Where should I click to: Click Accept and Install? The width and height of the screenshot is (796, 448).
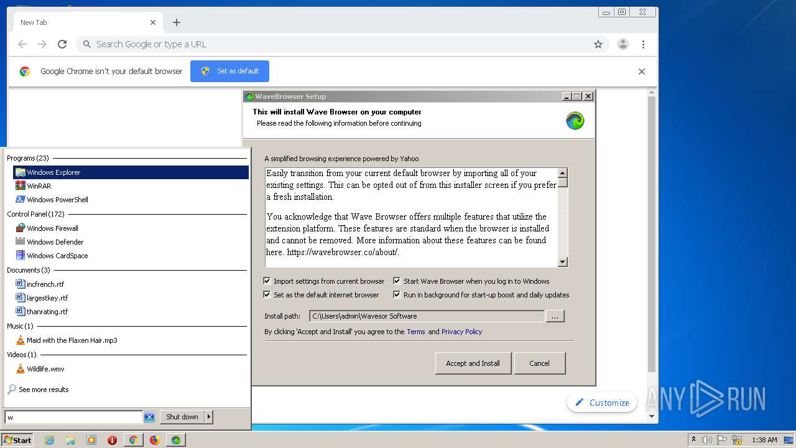tap(473, 363)
